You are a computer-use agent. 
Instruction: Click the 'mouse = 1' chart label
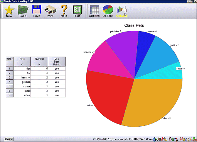pyautogui.click(x=152, y=32)
